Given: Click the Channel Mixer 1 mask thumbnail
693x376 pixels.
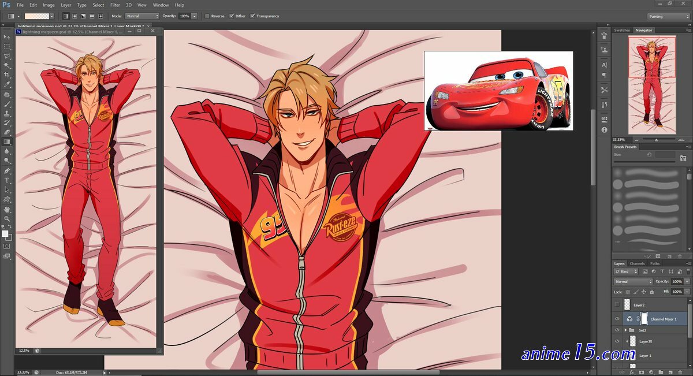Looking at the screenshot, I should pos(644,319).
